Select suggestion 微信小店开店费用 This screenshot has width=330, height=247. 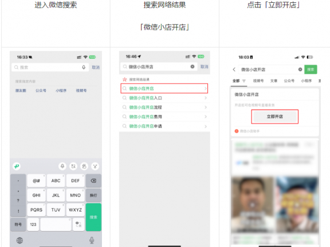(165, 117)
